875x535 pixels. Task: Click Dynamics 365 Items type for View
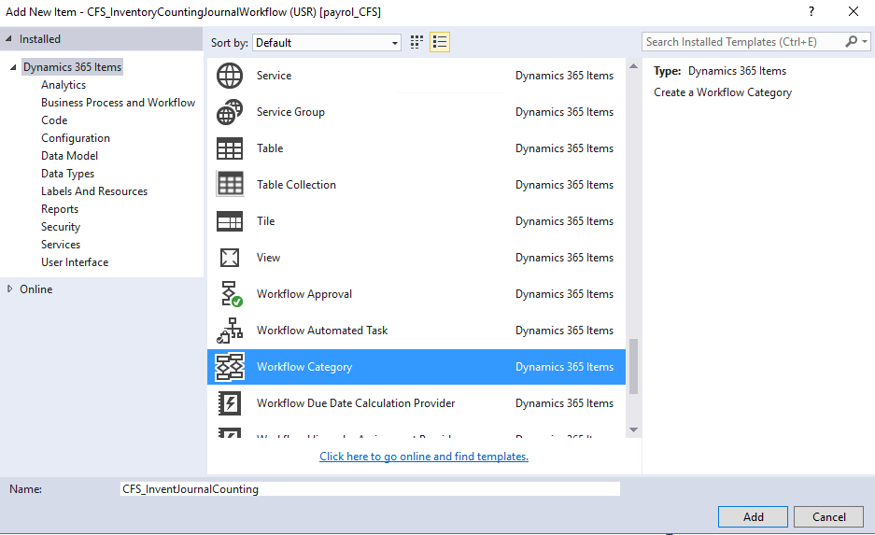pos(564,258)
